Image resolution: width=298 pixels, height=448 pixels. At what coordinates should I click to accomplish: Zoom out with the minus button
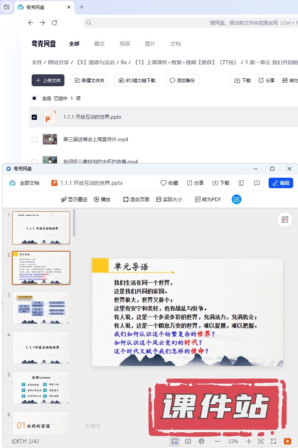[218, 441]
